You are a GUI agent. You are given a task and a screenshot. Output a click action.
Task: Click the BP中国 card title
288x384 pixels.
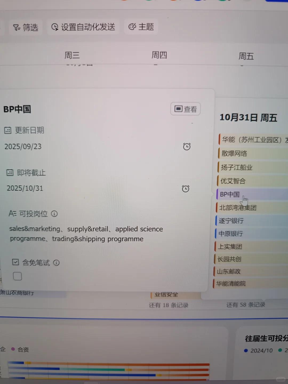[17, 109]
